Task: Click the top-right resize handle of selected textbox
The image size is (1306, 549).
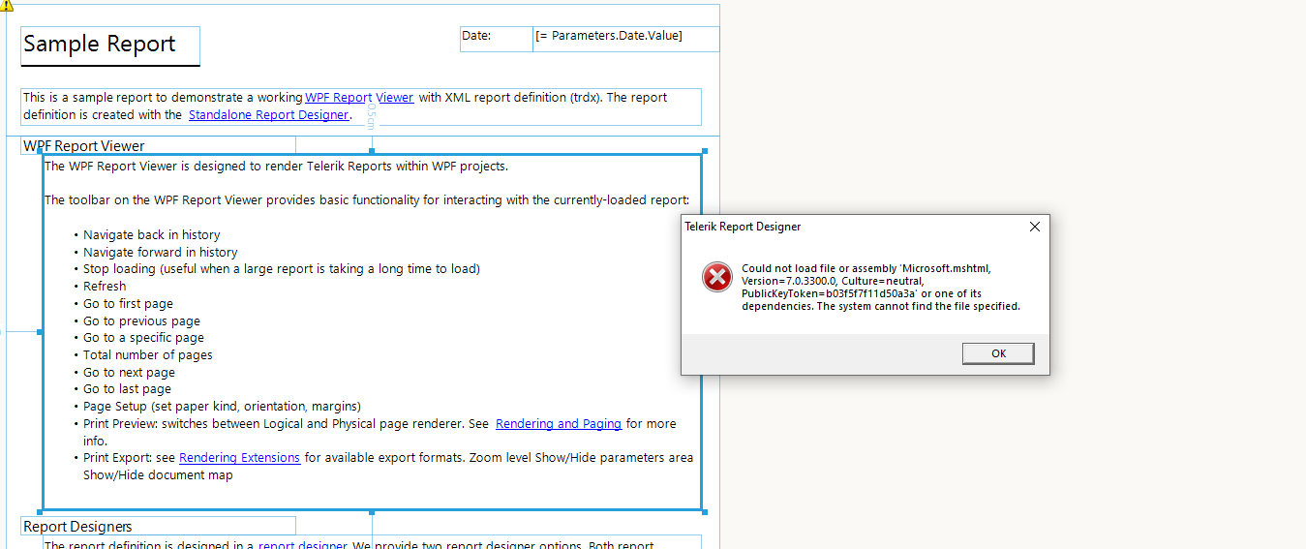Action: click(704, 151)
